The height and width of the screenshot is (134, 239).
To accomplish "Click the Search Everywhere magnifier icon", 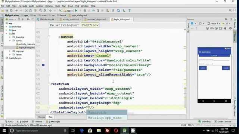I will [x=230, y=10].
